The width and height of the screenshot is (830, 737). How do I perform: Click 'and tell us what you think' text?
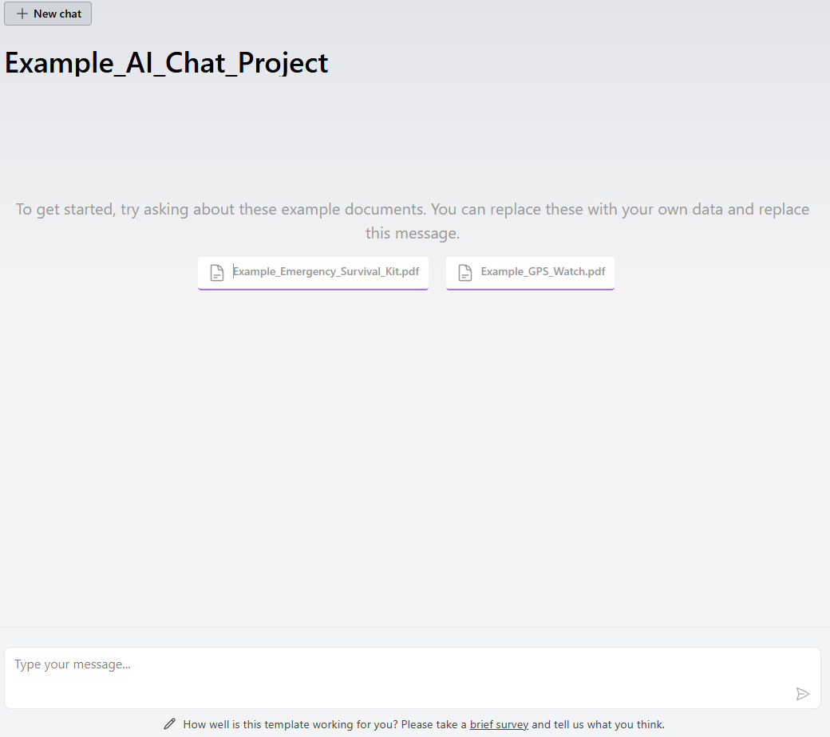pyautogui.click(x=598, y=724)
